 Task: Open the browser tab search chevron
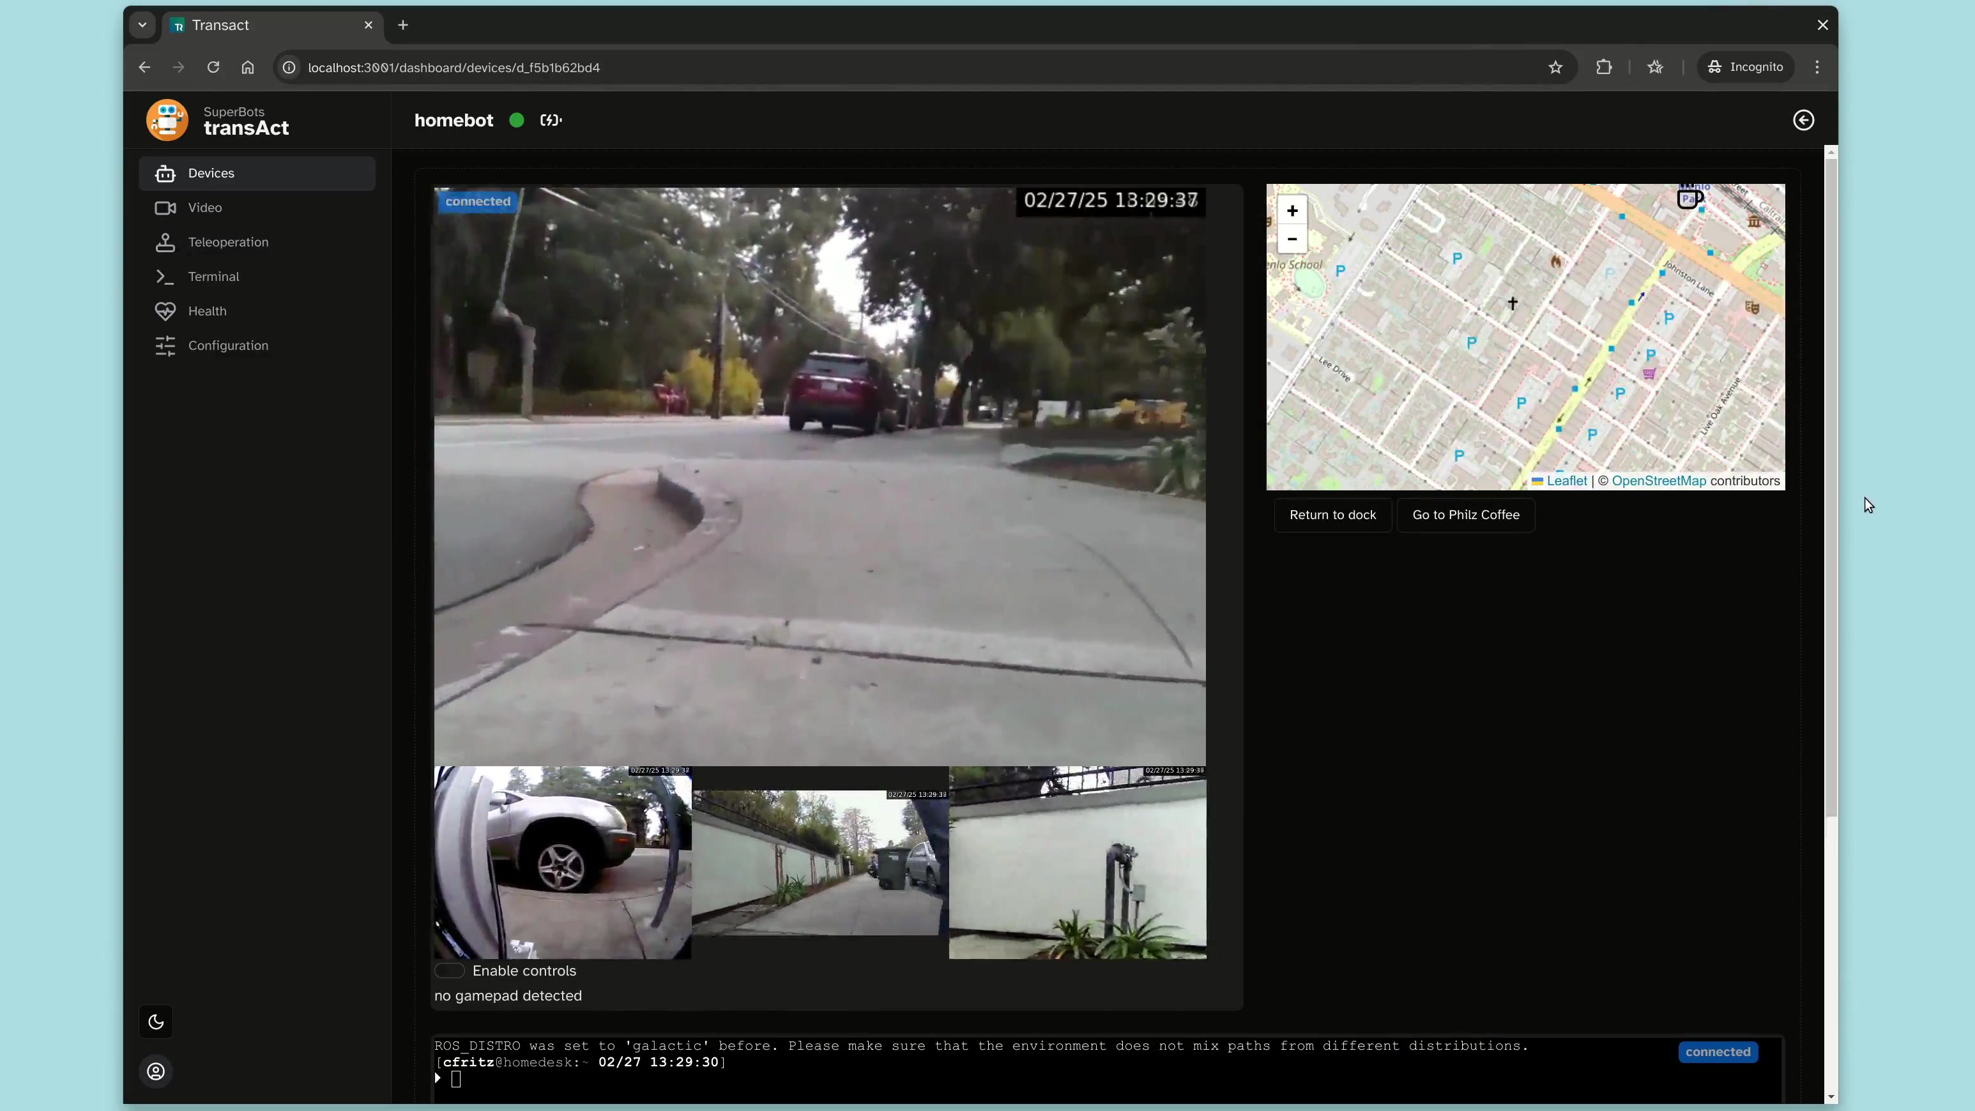click(x=142, y=24)
